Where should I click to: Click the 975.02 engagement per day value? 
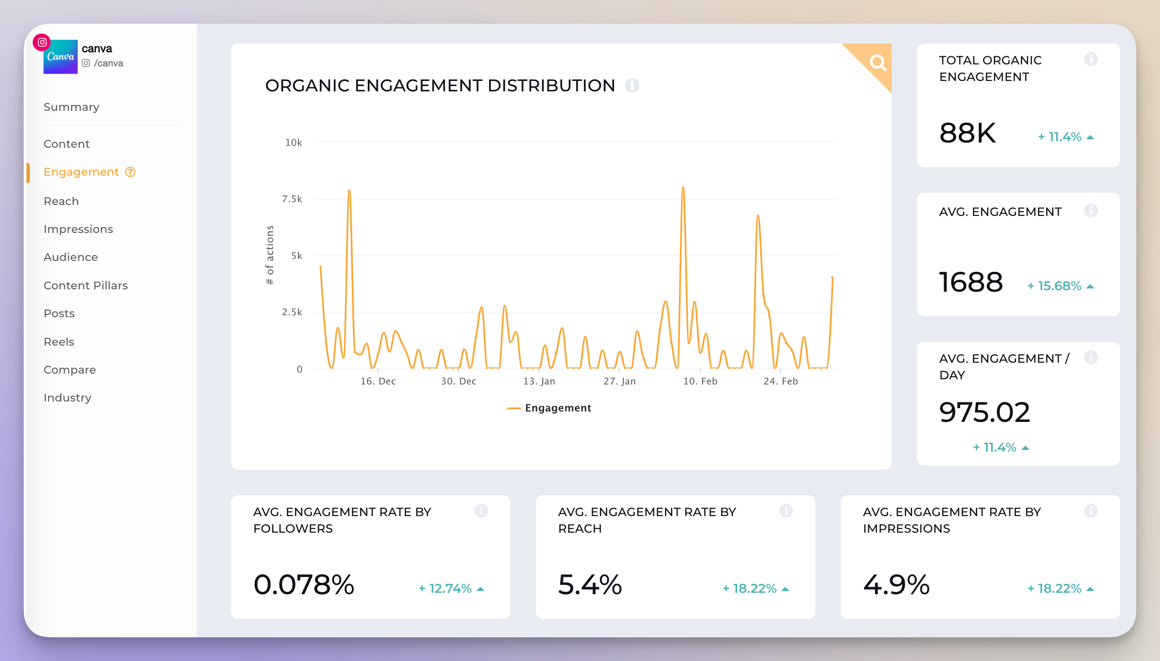[x=984, y=412]
